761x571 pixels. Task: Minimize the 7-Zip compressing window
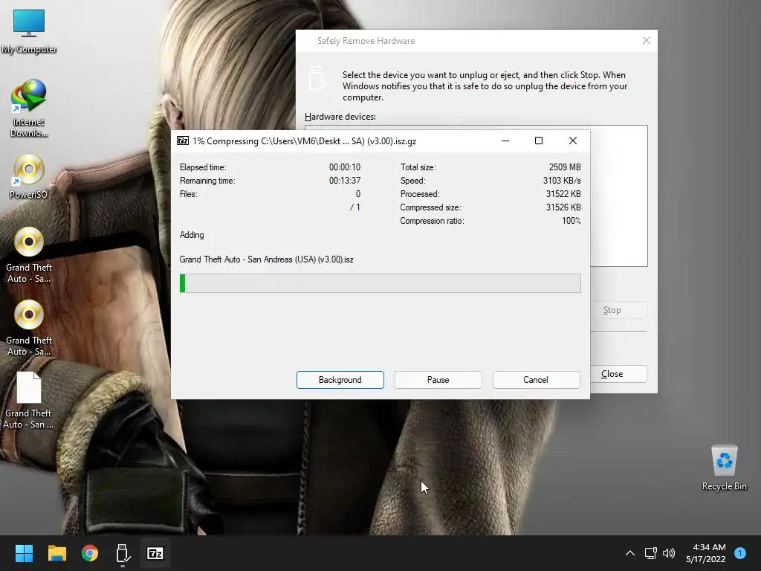(505, 141)
